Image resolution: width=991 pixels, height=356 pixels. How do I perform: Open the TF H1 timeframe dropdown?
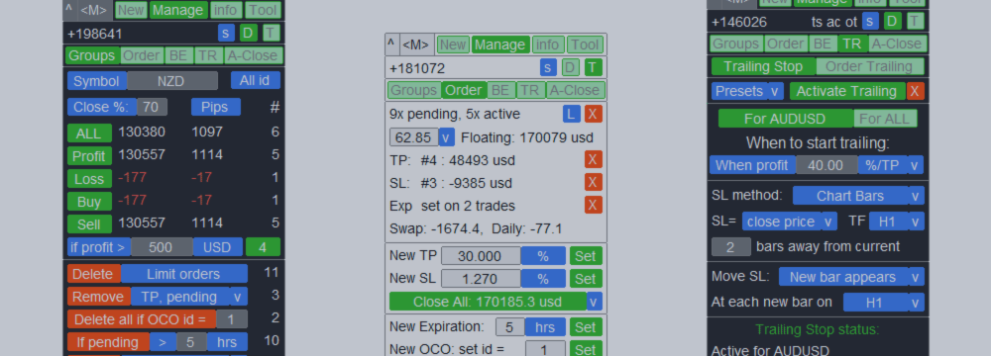(896, 221)
